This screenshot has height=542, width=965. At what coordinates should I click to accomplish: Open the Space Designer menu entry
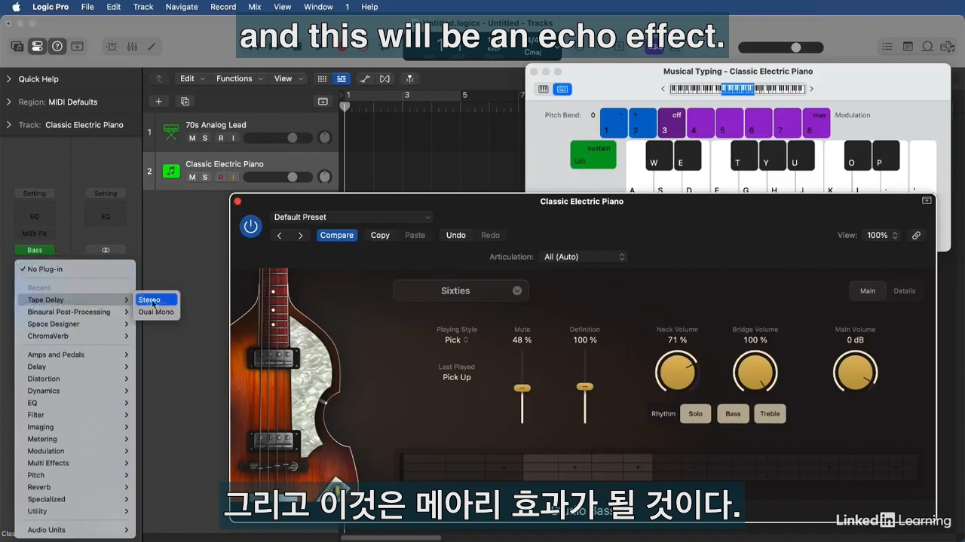coord(75,324)
